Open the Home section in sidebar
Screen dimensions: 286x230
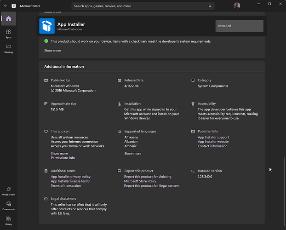pyautogui.click(x=9, y=18)
